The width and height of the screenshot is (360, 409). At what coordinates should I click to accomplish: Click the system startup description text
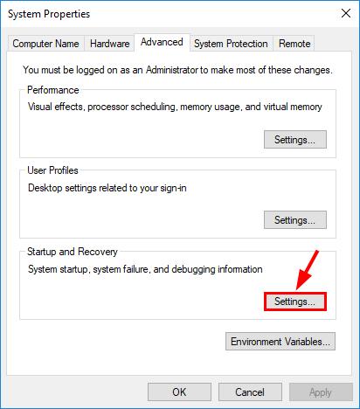pos(145,269)
